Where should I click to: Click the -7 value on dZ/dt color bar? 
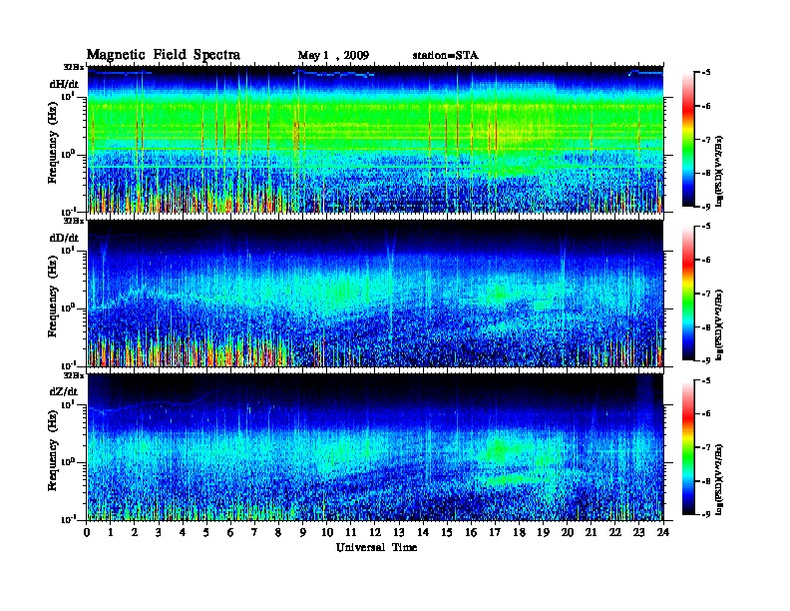click(x=706, y=447)
